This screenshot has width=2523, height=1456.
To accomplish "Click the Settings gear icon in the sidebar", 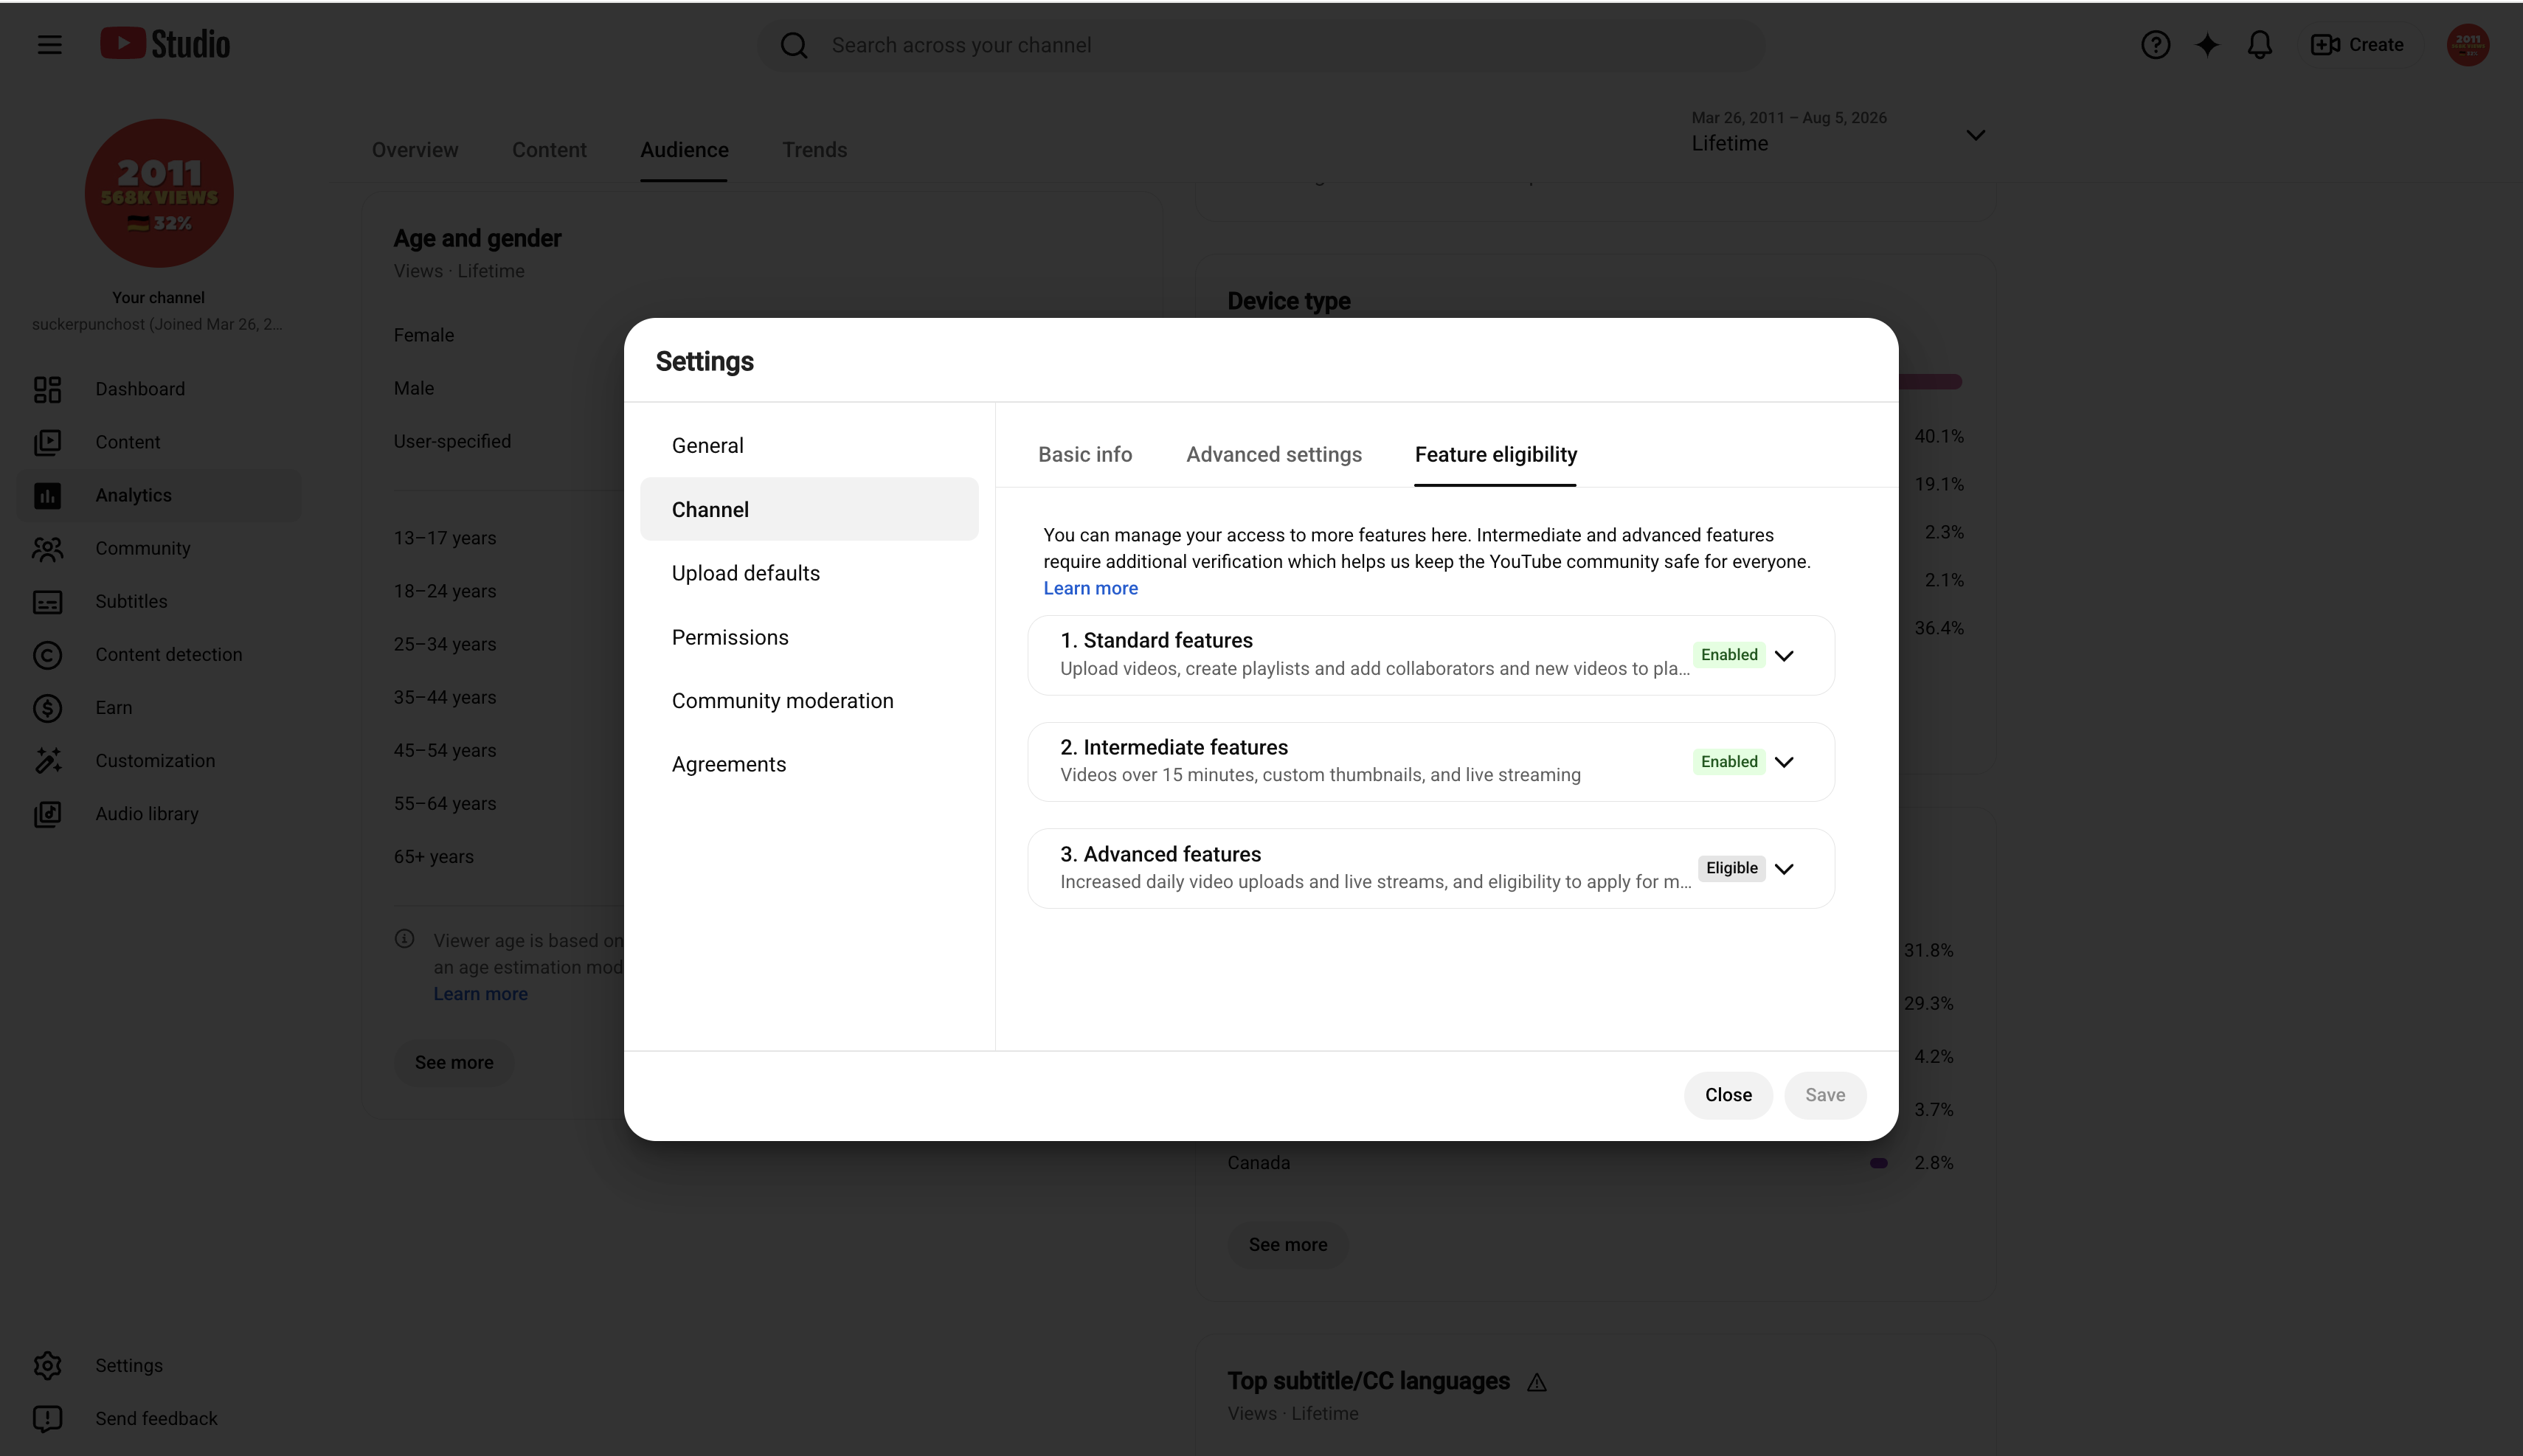I will tap(47, 1366).
